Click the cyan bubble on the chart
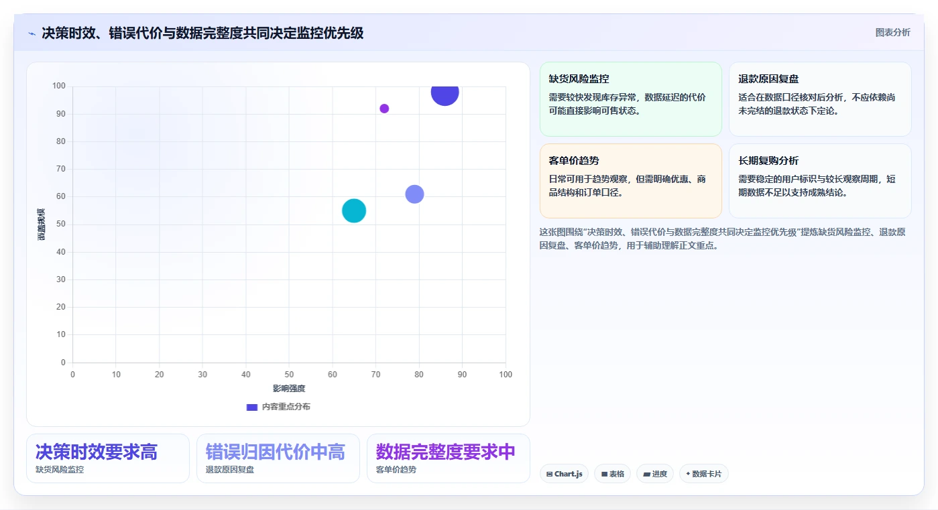The height and width of the screenshot is (510, 938). coord(354,210)
